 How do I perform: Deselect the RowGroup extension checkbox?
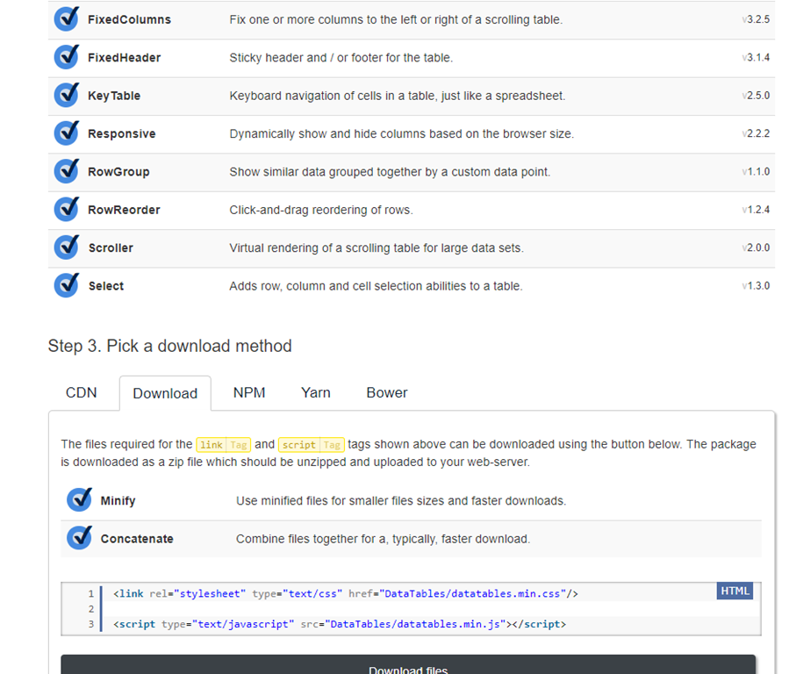pos(67,172)
